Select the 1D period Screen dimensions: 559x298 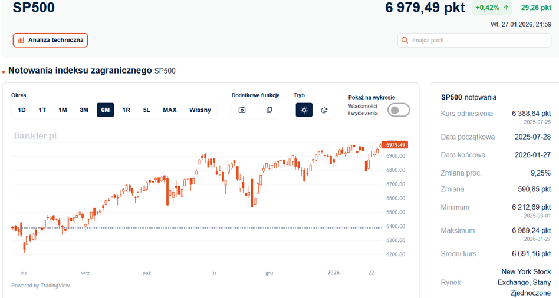[x=22, y=110]
